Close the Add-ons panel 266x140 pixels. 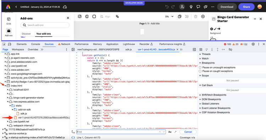pos(68,18)
